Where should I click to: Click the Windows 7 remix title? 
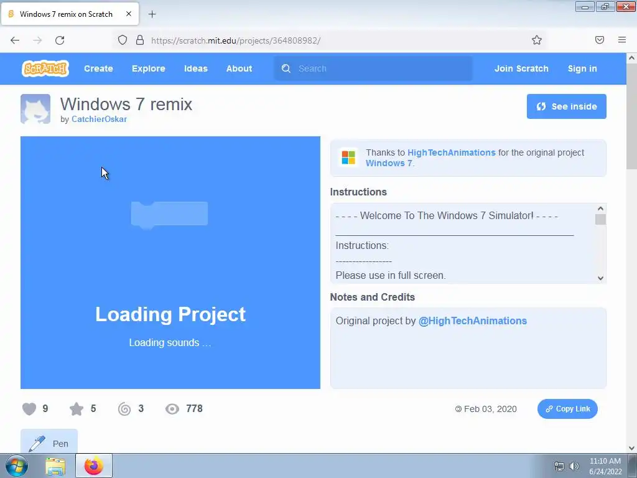(x=126, y=104)
